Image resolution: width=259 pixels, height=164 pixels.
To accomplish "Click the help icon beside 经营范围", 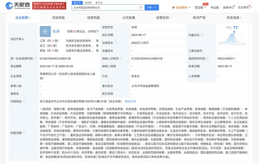I will (24, 133).
